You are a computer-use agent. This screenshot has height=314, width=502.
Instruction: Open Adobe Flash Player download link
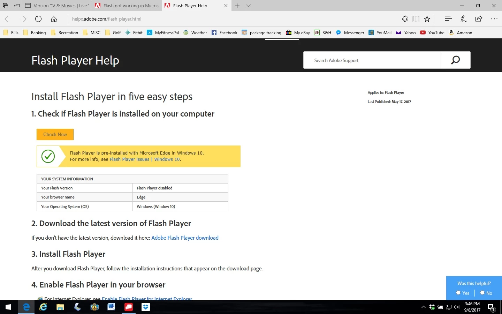click(x=185, y=238)
